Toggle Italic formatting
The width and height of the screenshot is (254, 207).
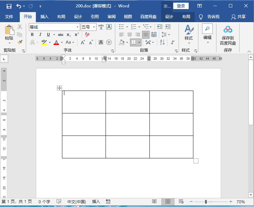[x=40, y=35]
